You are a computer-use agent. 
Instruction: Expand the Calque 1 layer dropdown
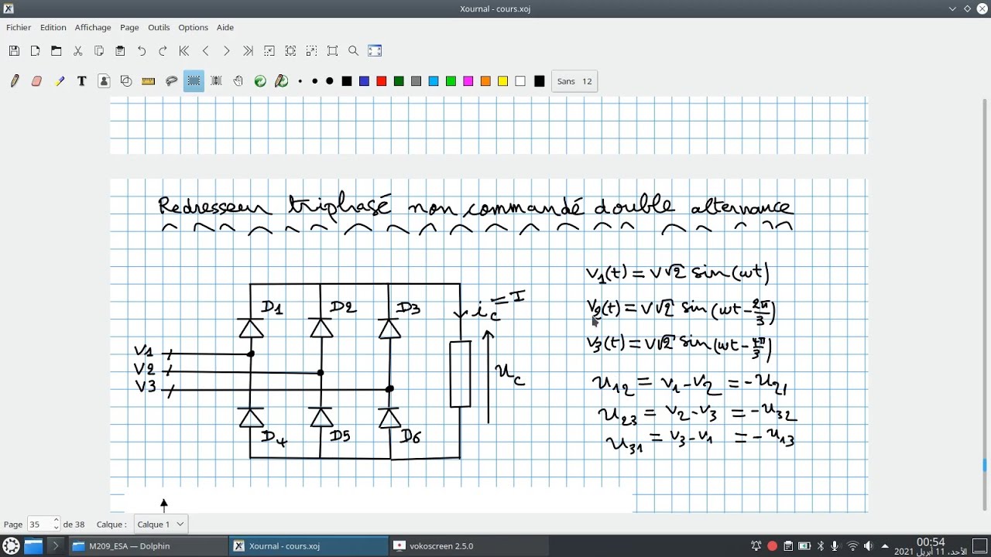click(160, 525)
